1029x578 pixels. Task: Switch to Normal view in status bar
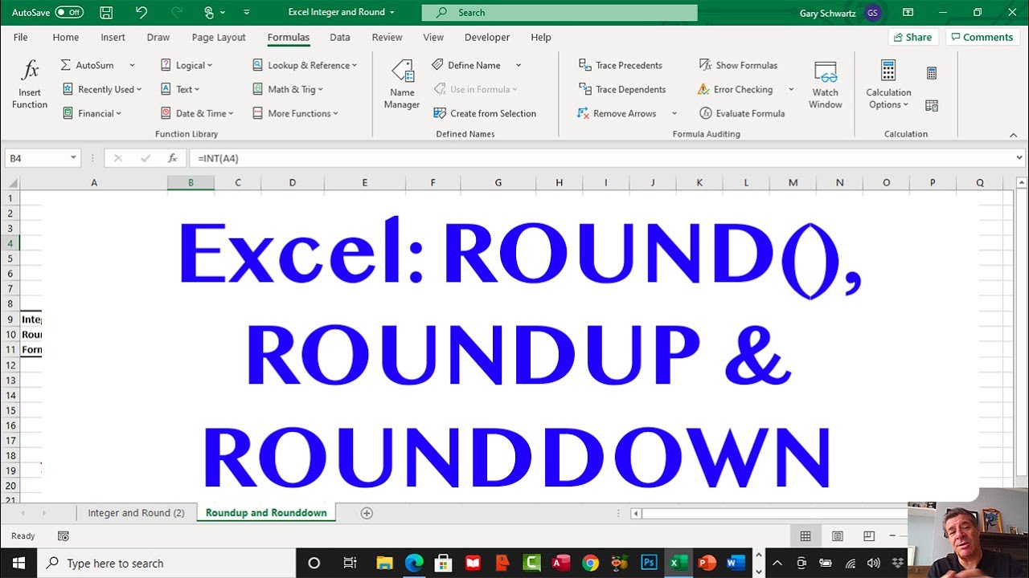[x=806, y=536]
